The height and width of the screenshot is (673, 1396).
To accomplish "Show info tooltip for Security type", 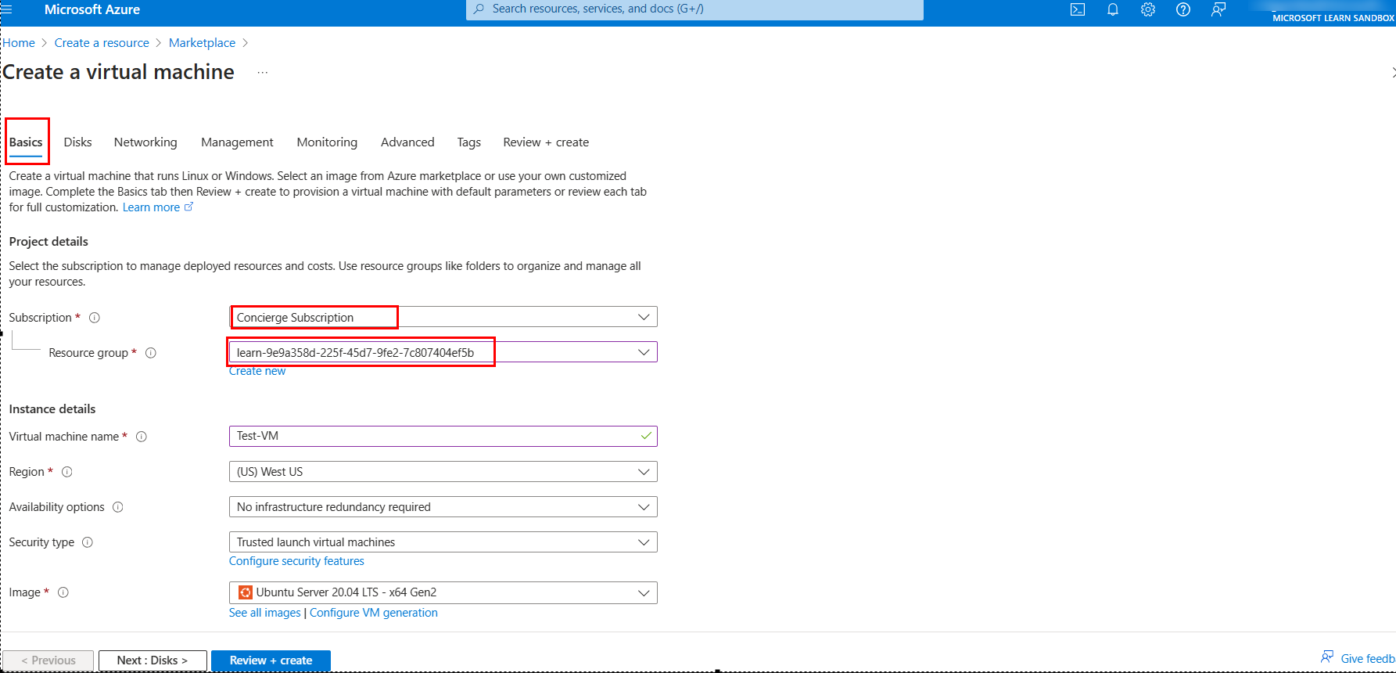I will pyautogui.click(x=88, y=542).
